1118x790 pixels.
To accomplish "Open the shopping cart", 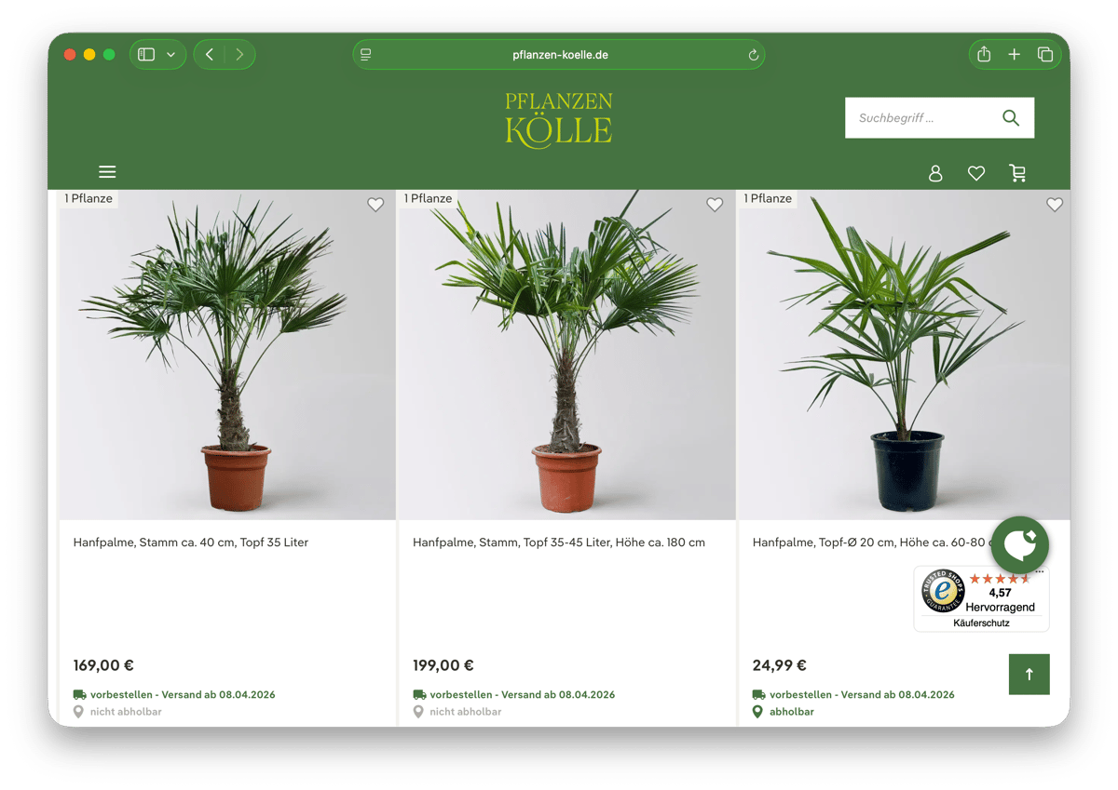I will tap(1017, 173).
